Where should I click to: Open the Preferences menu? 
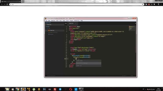tap(77, 21)
